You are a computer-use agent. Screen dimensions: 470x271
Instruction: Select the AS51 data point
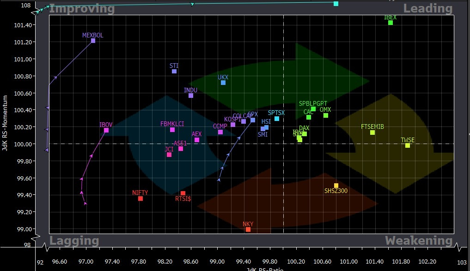click(x=181, y=149)
